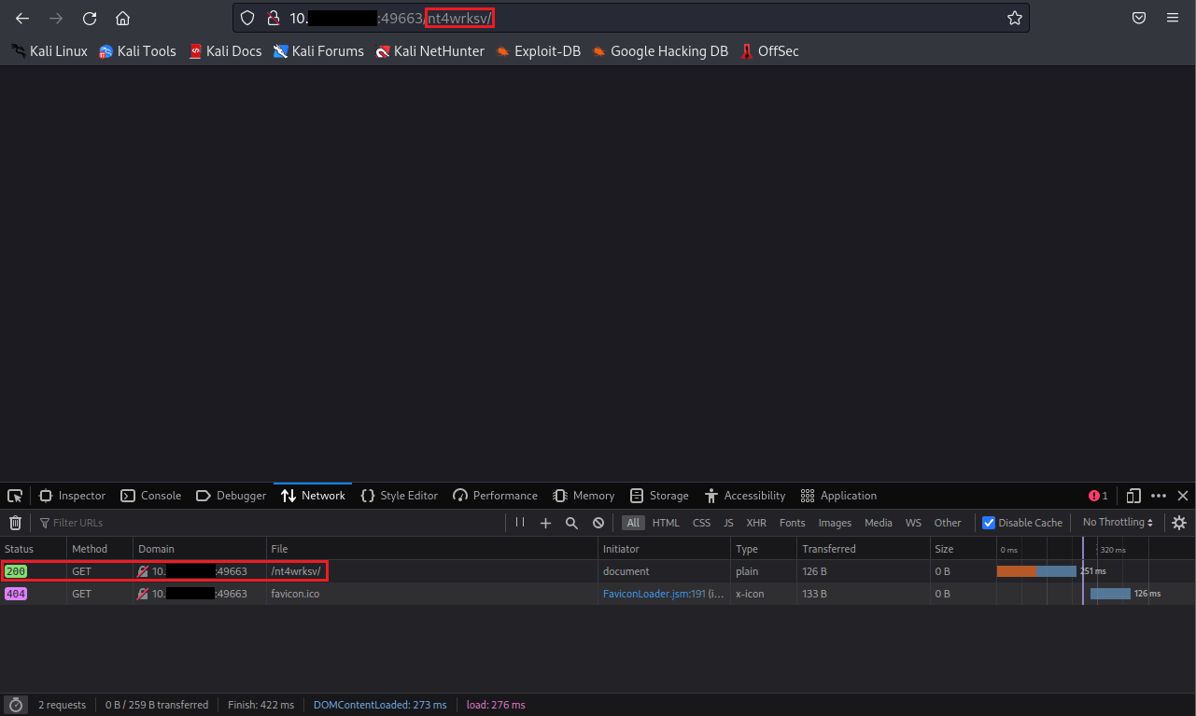Viewport: 1196px width, 716px height.
Task: Pause network recording
Action: (x=520, y=523)
